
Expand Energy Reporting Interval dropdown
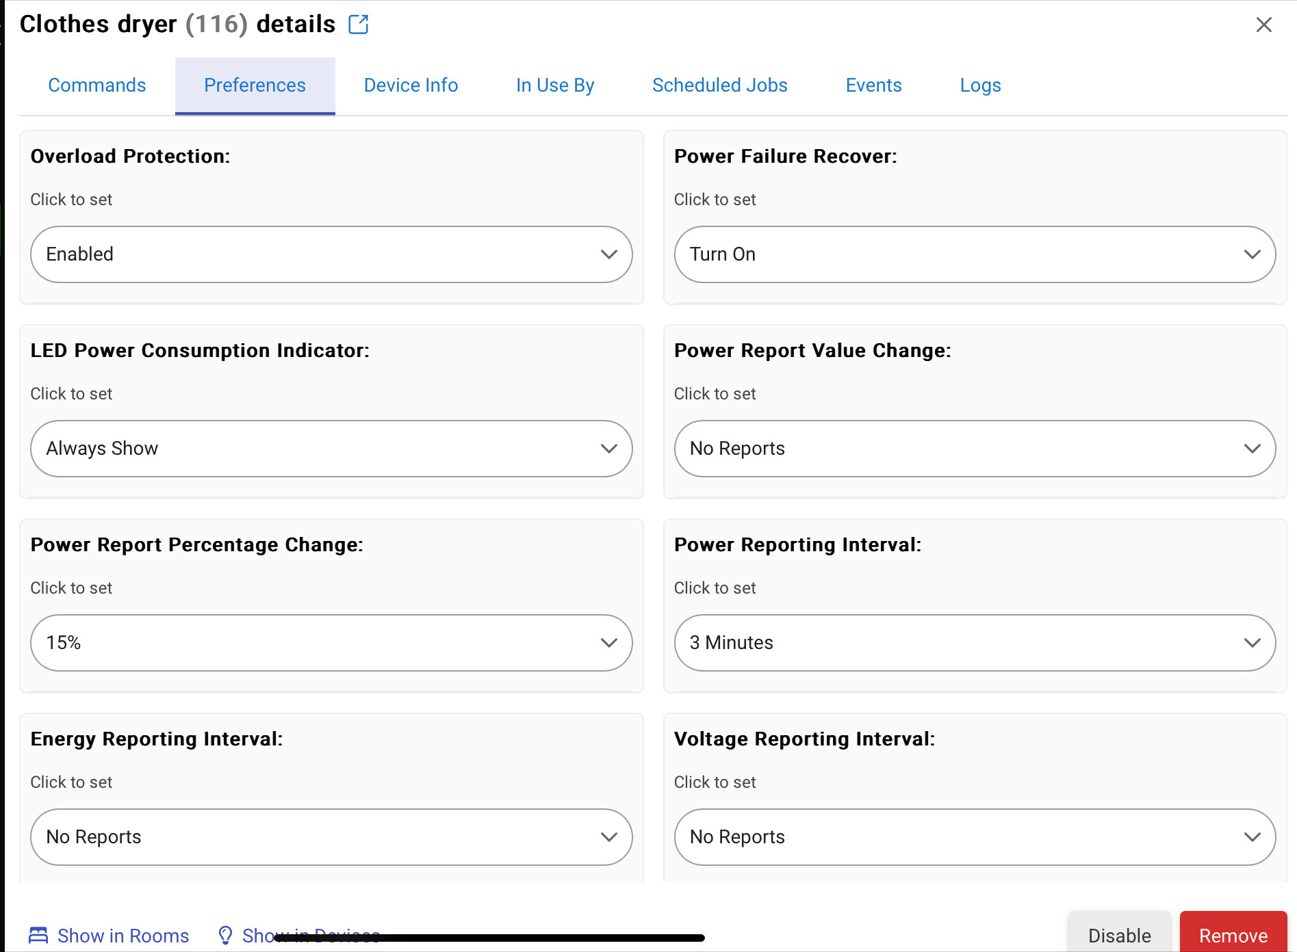point(331,837)
